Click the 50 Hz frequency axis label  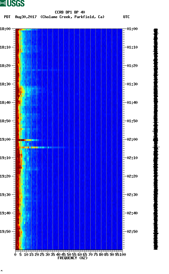pos(69,255)
